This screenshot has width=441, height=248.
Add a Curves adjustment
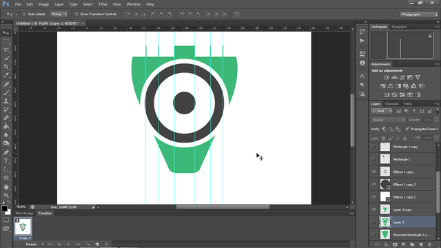coord(402,77)
